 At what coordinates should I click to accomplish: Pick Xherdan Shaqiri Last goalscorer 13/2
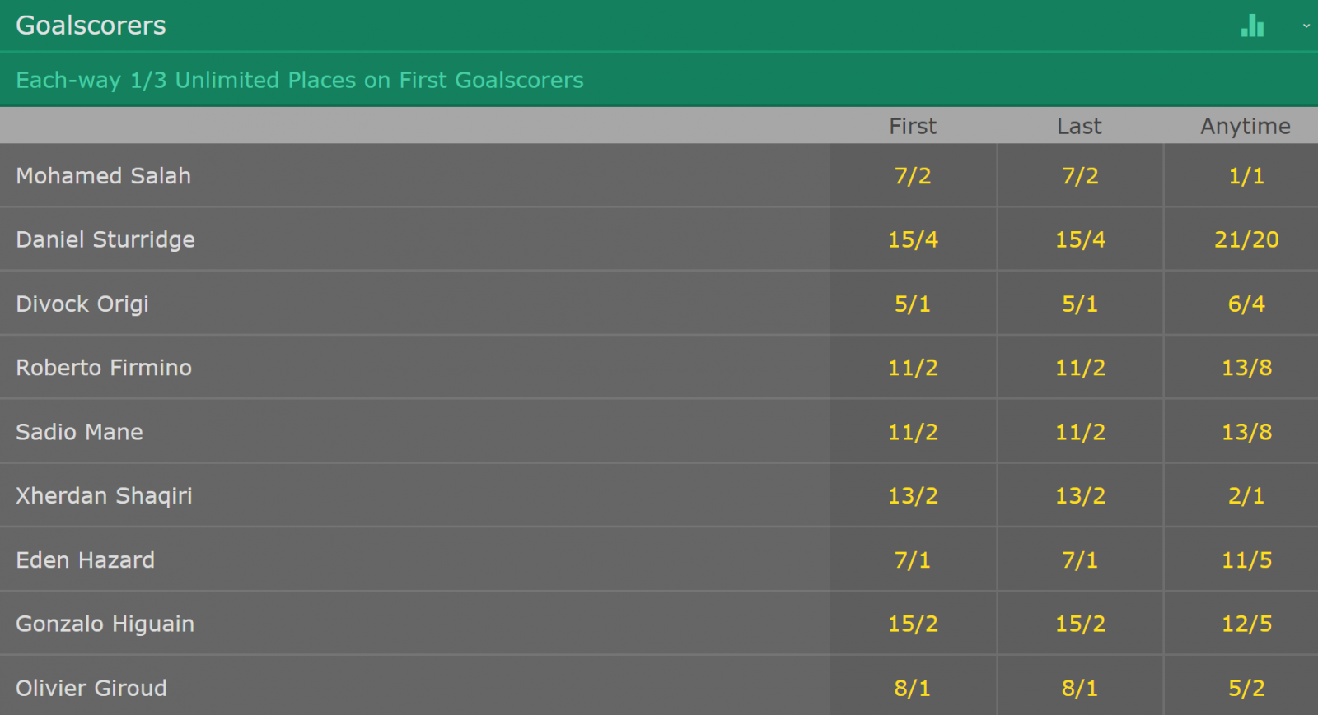click(x=1080, y=495)
